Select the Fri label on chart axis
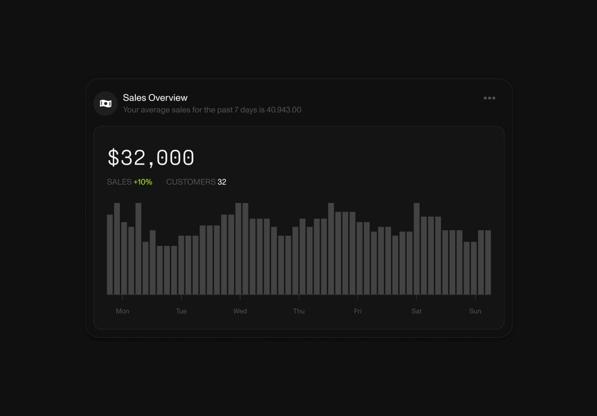 (358, 311)
